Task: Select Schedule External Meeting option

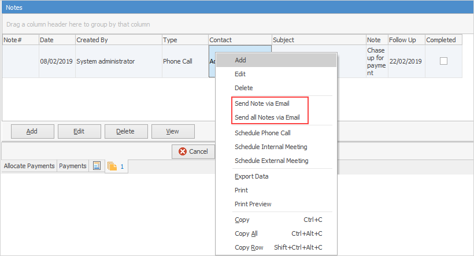Action: coord(276,161)
